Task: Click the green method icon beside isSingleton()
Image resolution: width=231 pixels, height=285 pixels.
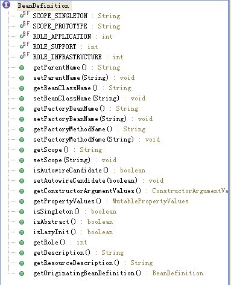Action: [x=22, y=212]
